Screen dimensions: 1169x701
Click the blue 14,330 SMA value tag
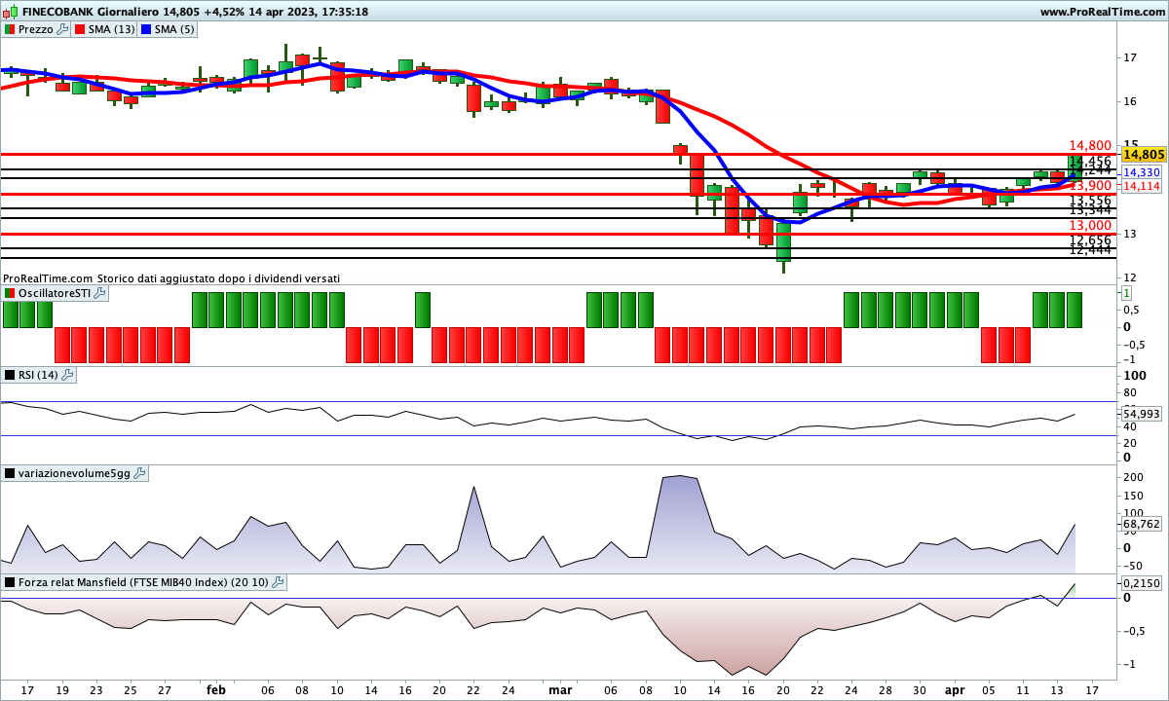[1140, 171]
